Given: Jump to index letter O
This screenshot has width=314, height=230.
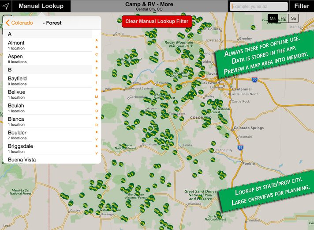Looking at the screenshot, I should pyautogui.click(x=97, y=111).
